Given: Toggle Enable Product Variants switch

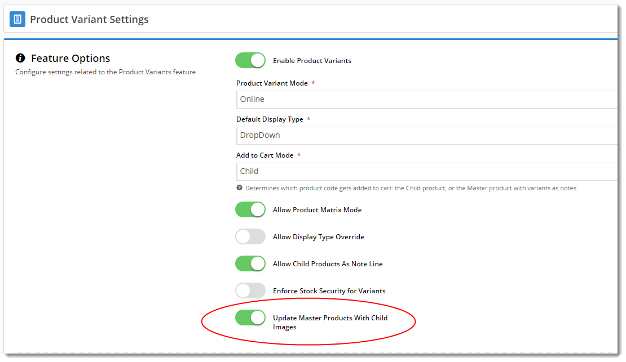Looking at the screenshot, I should coord(250,61).
